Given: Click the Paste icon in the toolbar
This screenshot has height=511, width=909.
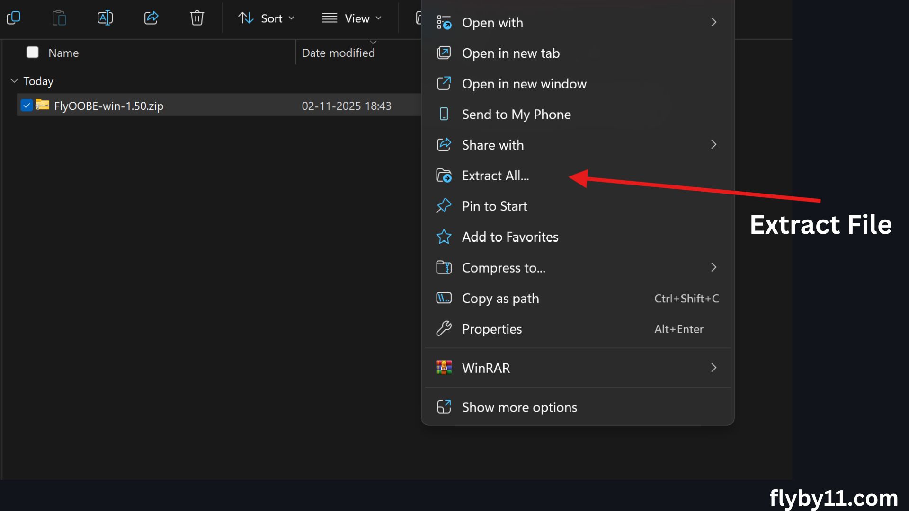Looking at the screenshot, I should coord(59,18).
